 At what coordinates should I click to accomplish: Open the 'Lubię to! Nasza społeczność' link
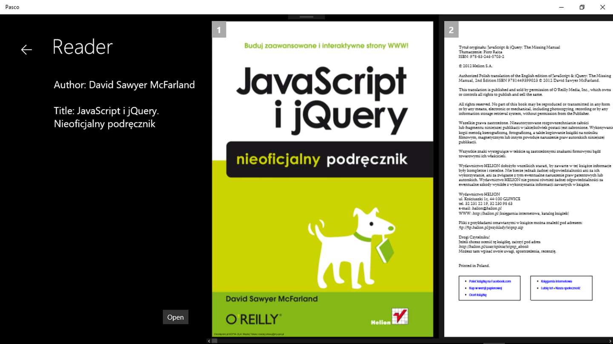point(560,288)
